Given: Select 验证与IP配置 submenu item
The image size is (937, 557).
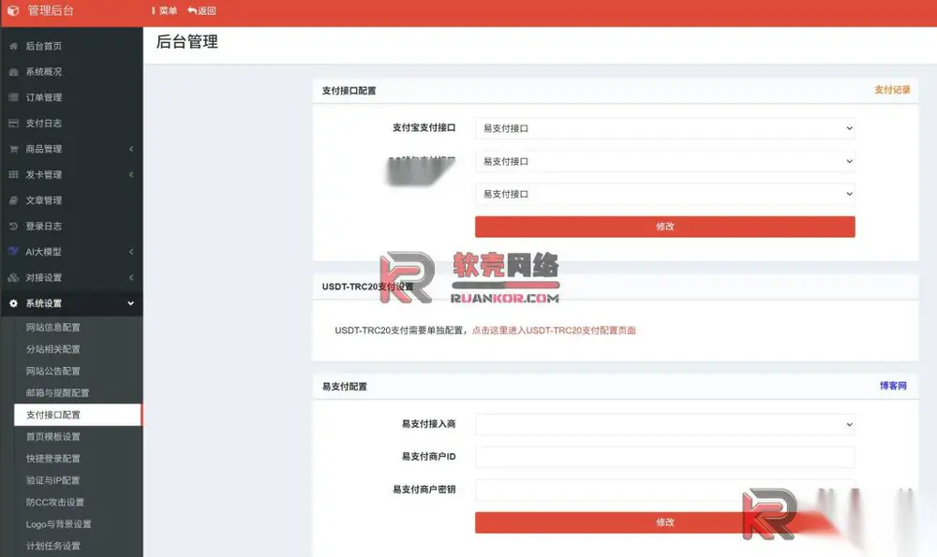Looking at the screenshot, I should 52,480.
